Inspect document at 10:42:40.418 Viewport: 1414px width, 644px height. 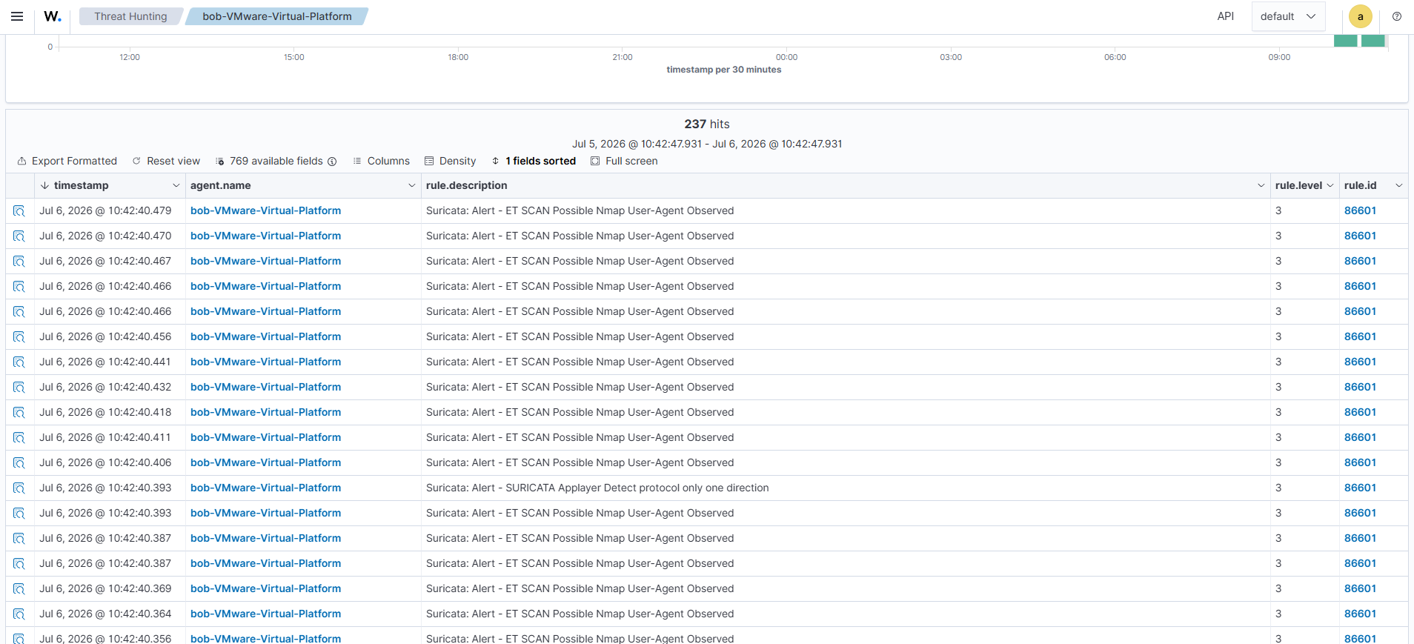[19, 413]
